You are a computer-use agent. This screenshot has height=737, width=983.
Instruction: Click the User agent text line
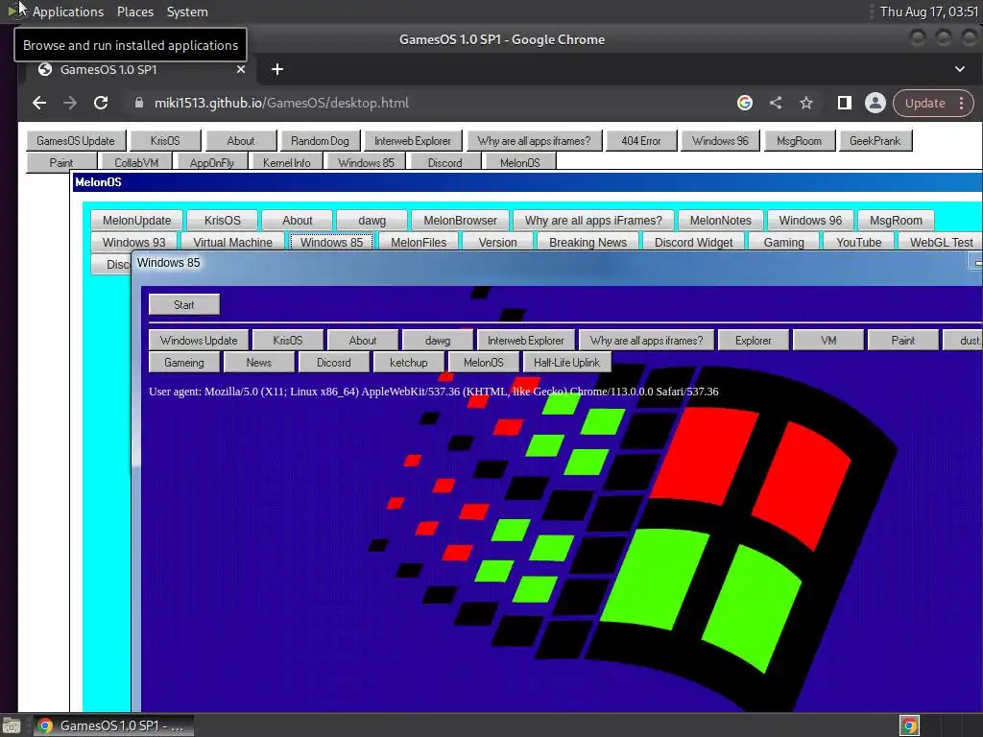(434, 392)
